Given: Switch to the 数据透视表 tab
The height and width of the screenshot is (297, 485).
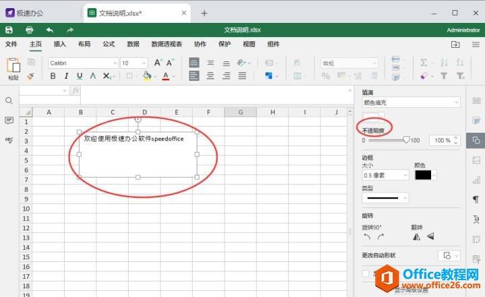Looking at the screenshot, I should [167, 44].
